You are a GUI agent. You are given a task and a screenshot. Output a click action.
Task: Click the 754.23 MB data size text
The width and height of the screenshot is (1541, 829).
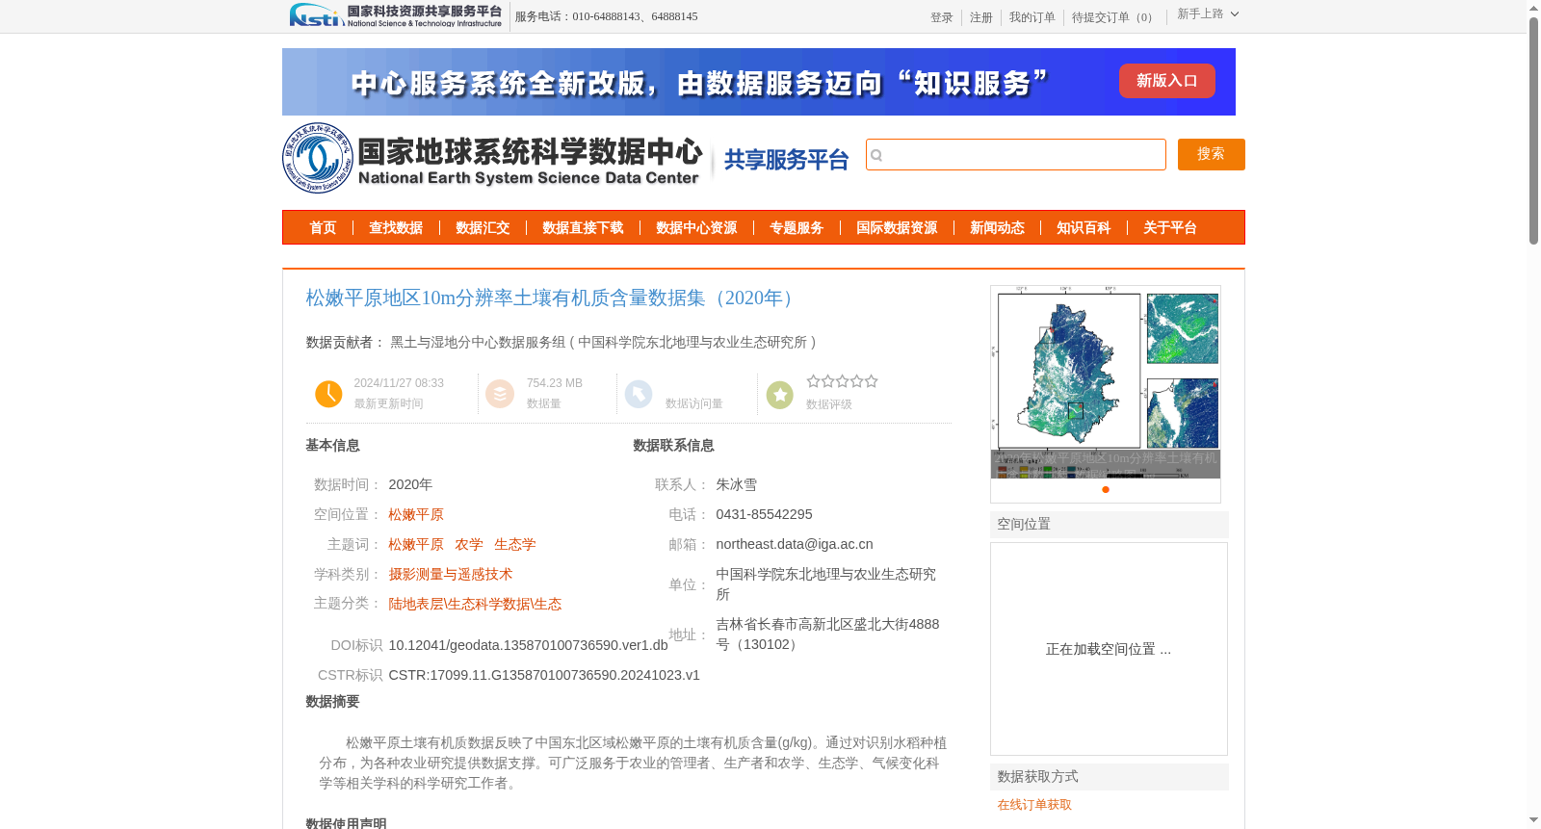pos(555,383)
